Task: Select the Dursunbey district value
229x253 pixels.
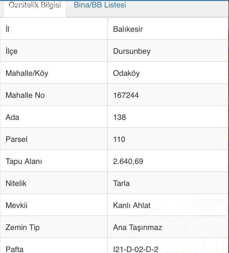Action: [x=132, y=51]
